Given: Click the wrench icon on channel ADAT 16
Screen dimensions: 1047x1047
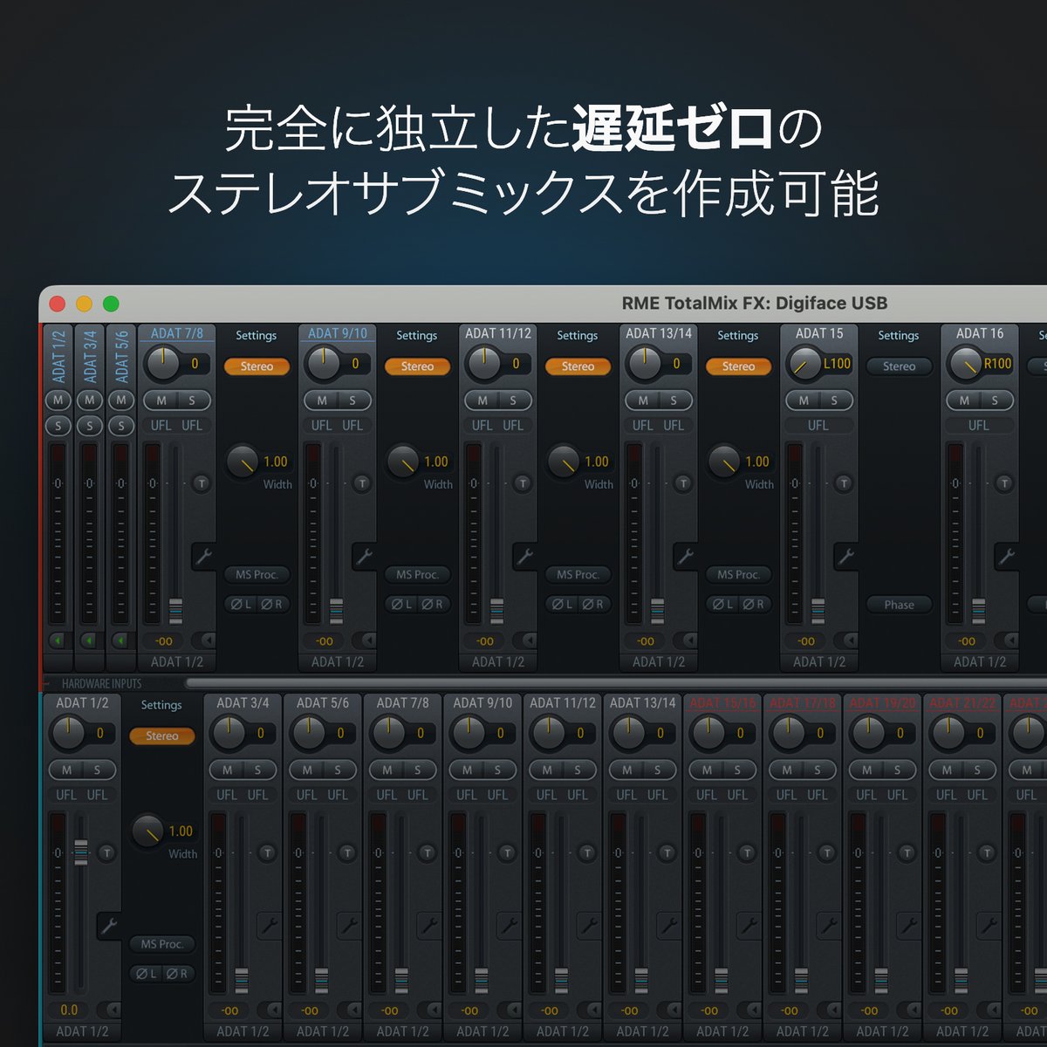Looking at the screenshot, I should pyautogui.click(x=1007, y=556).
